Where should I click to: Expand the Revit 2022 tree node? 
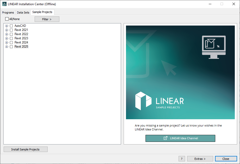point(7,34)
